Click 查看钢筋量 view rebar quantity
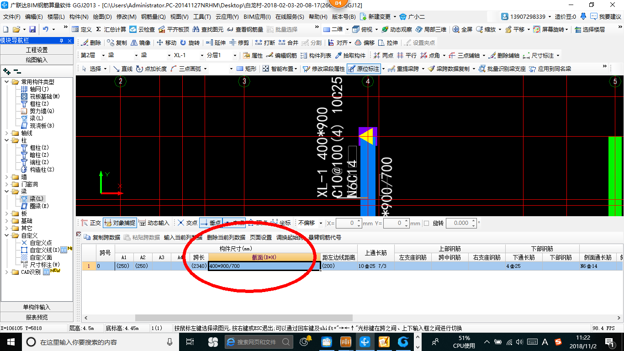Viewport: 624px width, 351px height. coord(245,29)
